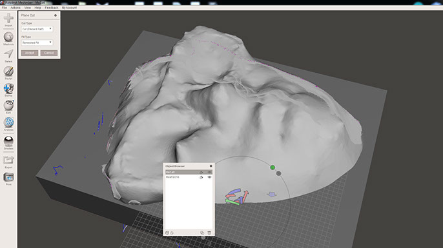
Task: Open the Feedback menu
Action: [52, 8]
